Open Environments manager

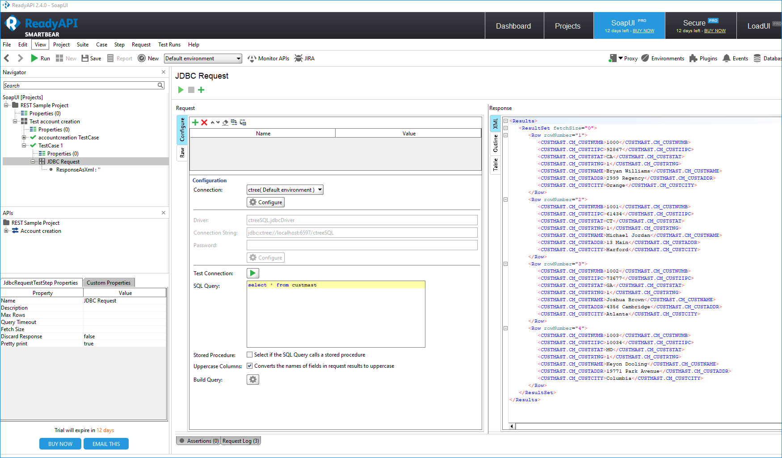pos(663,58)
